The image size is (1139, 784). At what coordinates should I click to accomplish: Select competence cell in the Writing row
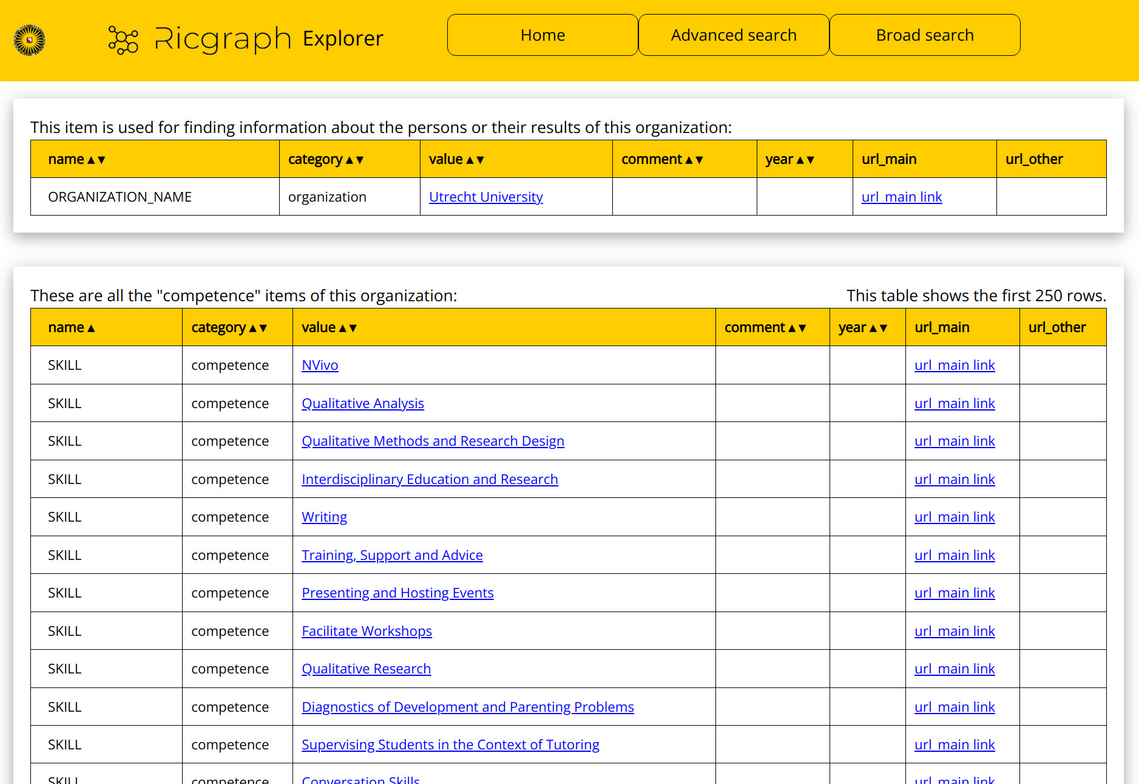pos(237,517)
